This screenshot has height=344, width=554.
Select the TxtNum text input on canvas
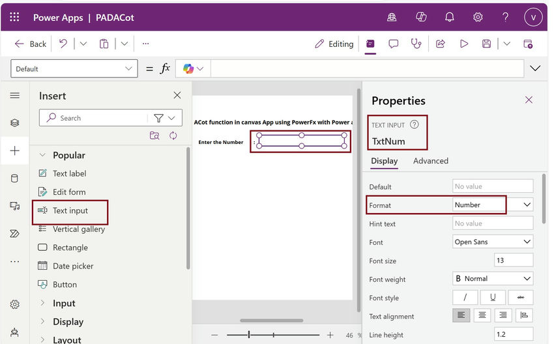point(301,141)
